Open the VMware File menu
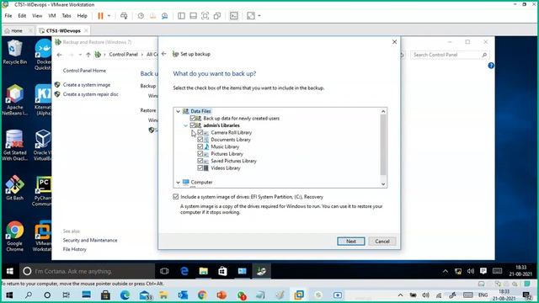This screenshot has height=303, width=539. coord(8,16)
